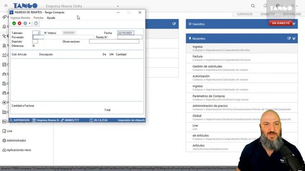Click the Fecha date field
This screenshot has height=171, width=305.
126,33
